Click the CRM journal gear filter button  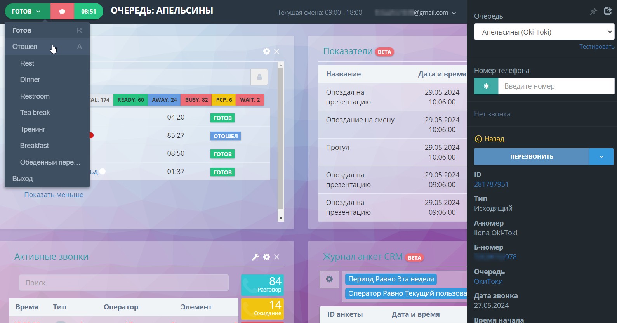pyautogui.click(x=329, y=279)
